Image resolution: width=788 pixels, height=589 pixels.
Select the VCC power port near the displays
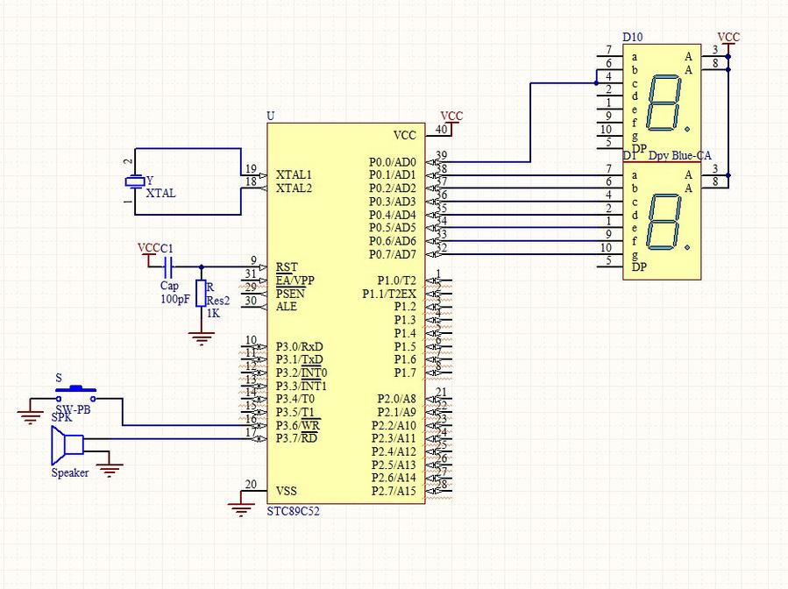click(x=728, y=39)
